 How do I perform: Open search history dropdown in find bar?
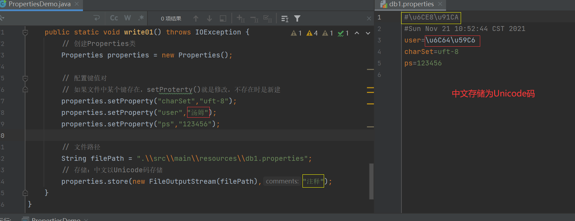(x=2, y=18)
